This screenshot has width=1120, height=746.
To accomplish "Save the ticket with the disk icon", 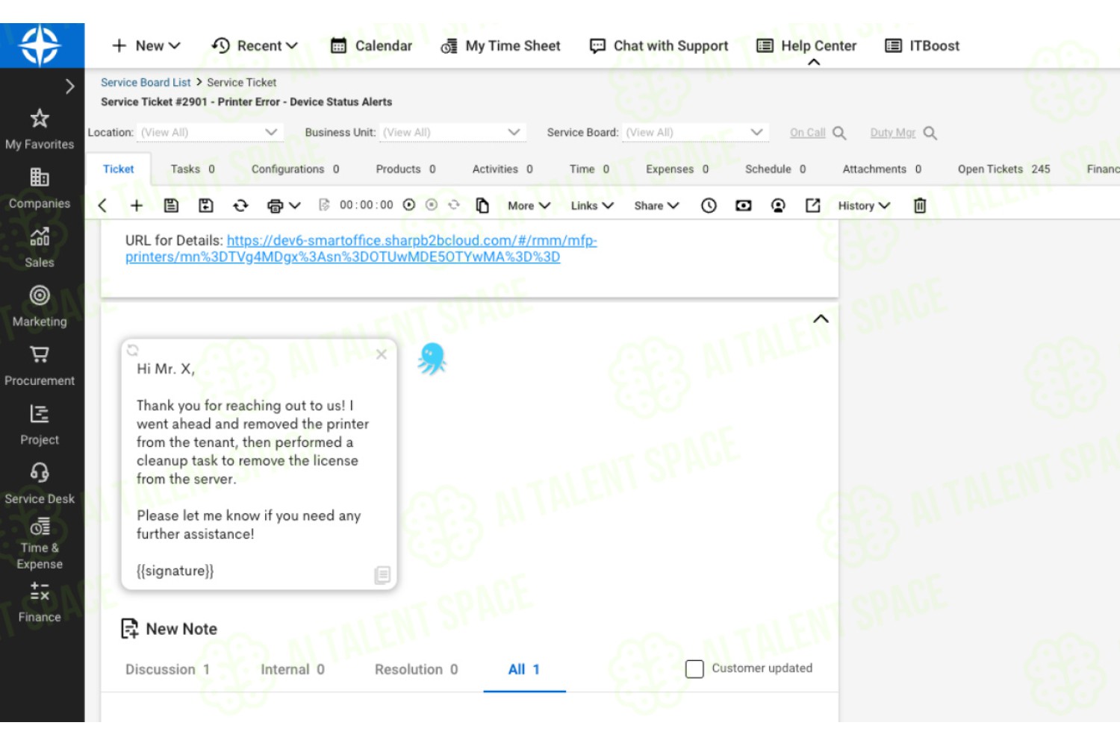I will pos(171,206).
